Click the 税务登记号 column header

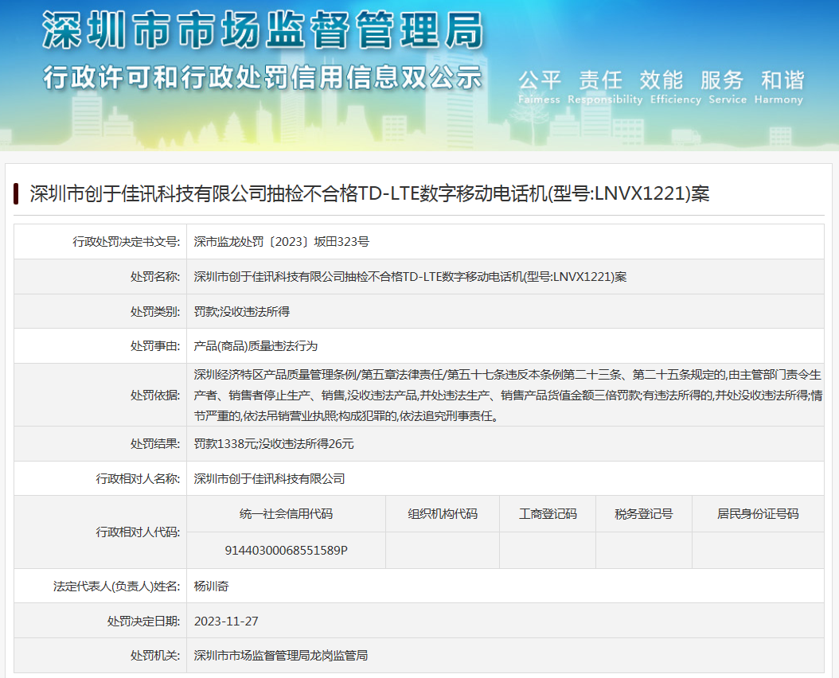pos(644,514)
